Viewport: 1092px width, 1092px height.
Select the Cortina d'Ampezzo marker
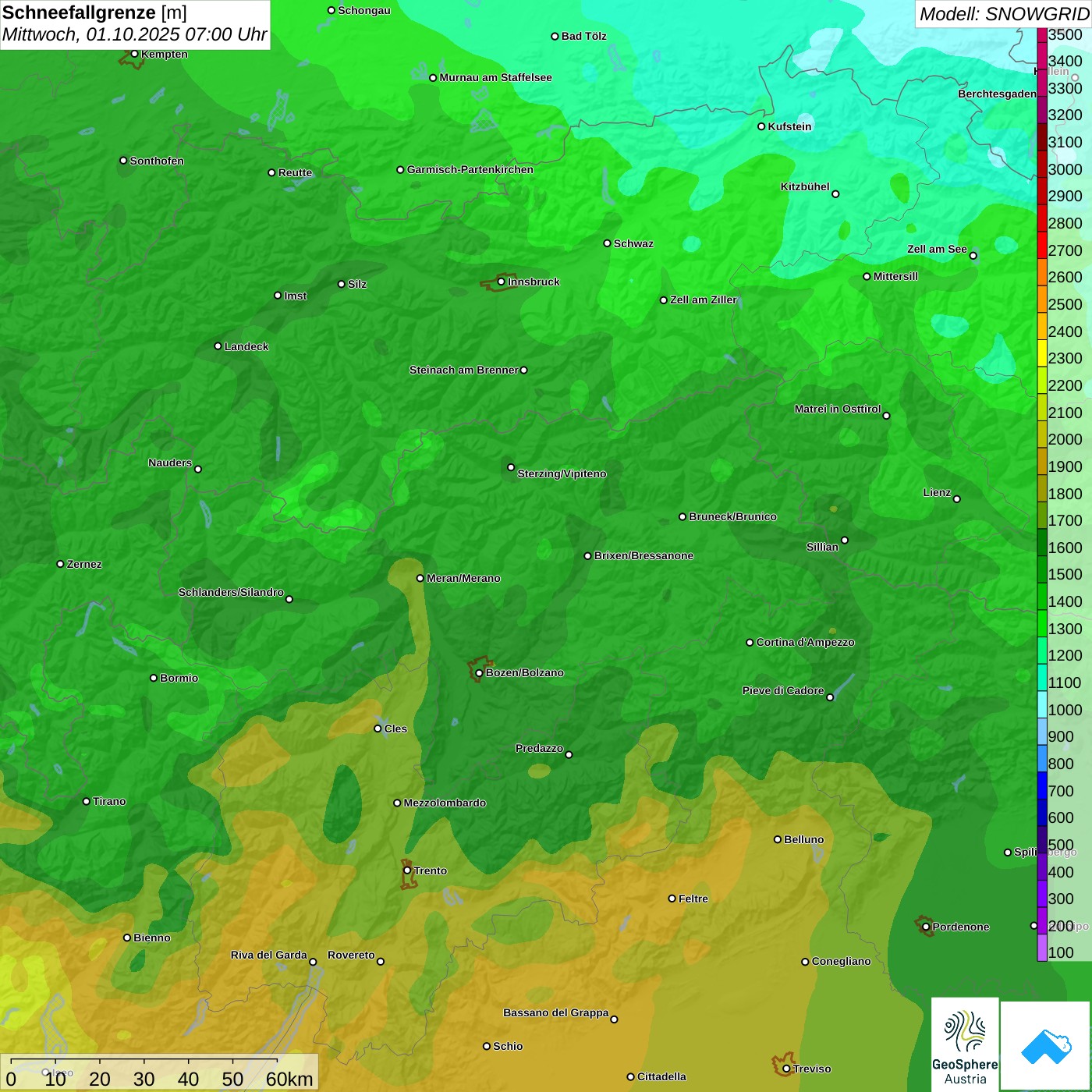coord(750,643)
